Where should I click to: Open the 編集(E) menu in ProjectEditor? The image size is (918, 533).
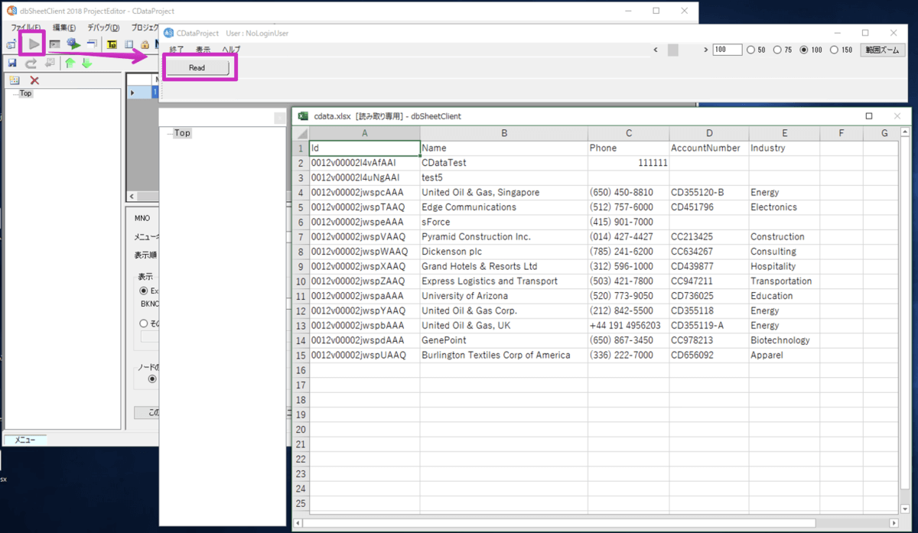[64, 28]
